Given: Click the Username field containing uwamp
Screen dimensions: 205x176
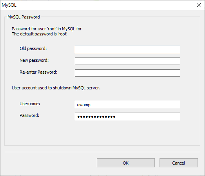Looking at the screenshot, I should 127,105.
